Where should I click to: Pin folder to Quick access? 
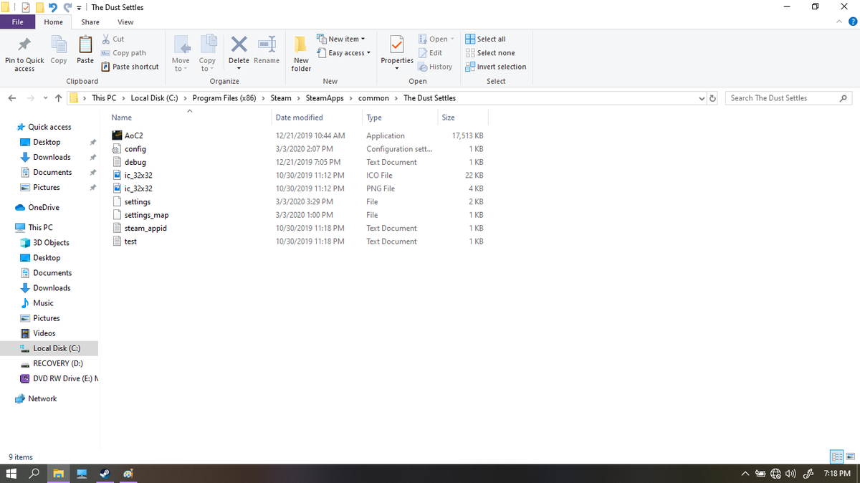click(24, 54)
